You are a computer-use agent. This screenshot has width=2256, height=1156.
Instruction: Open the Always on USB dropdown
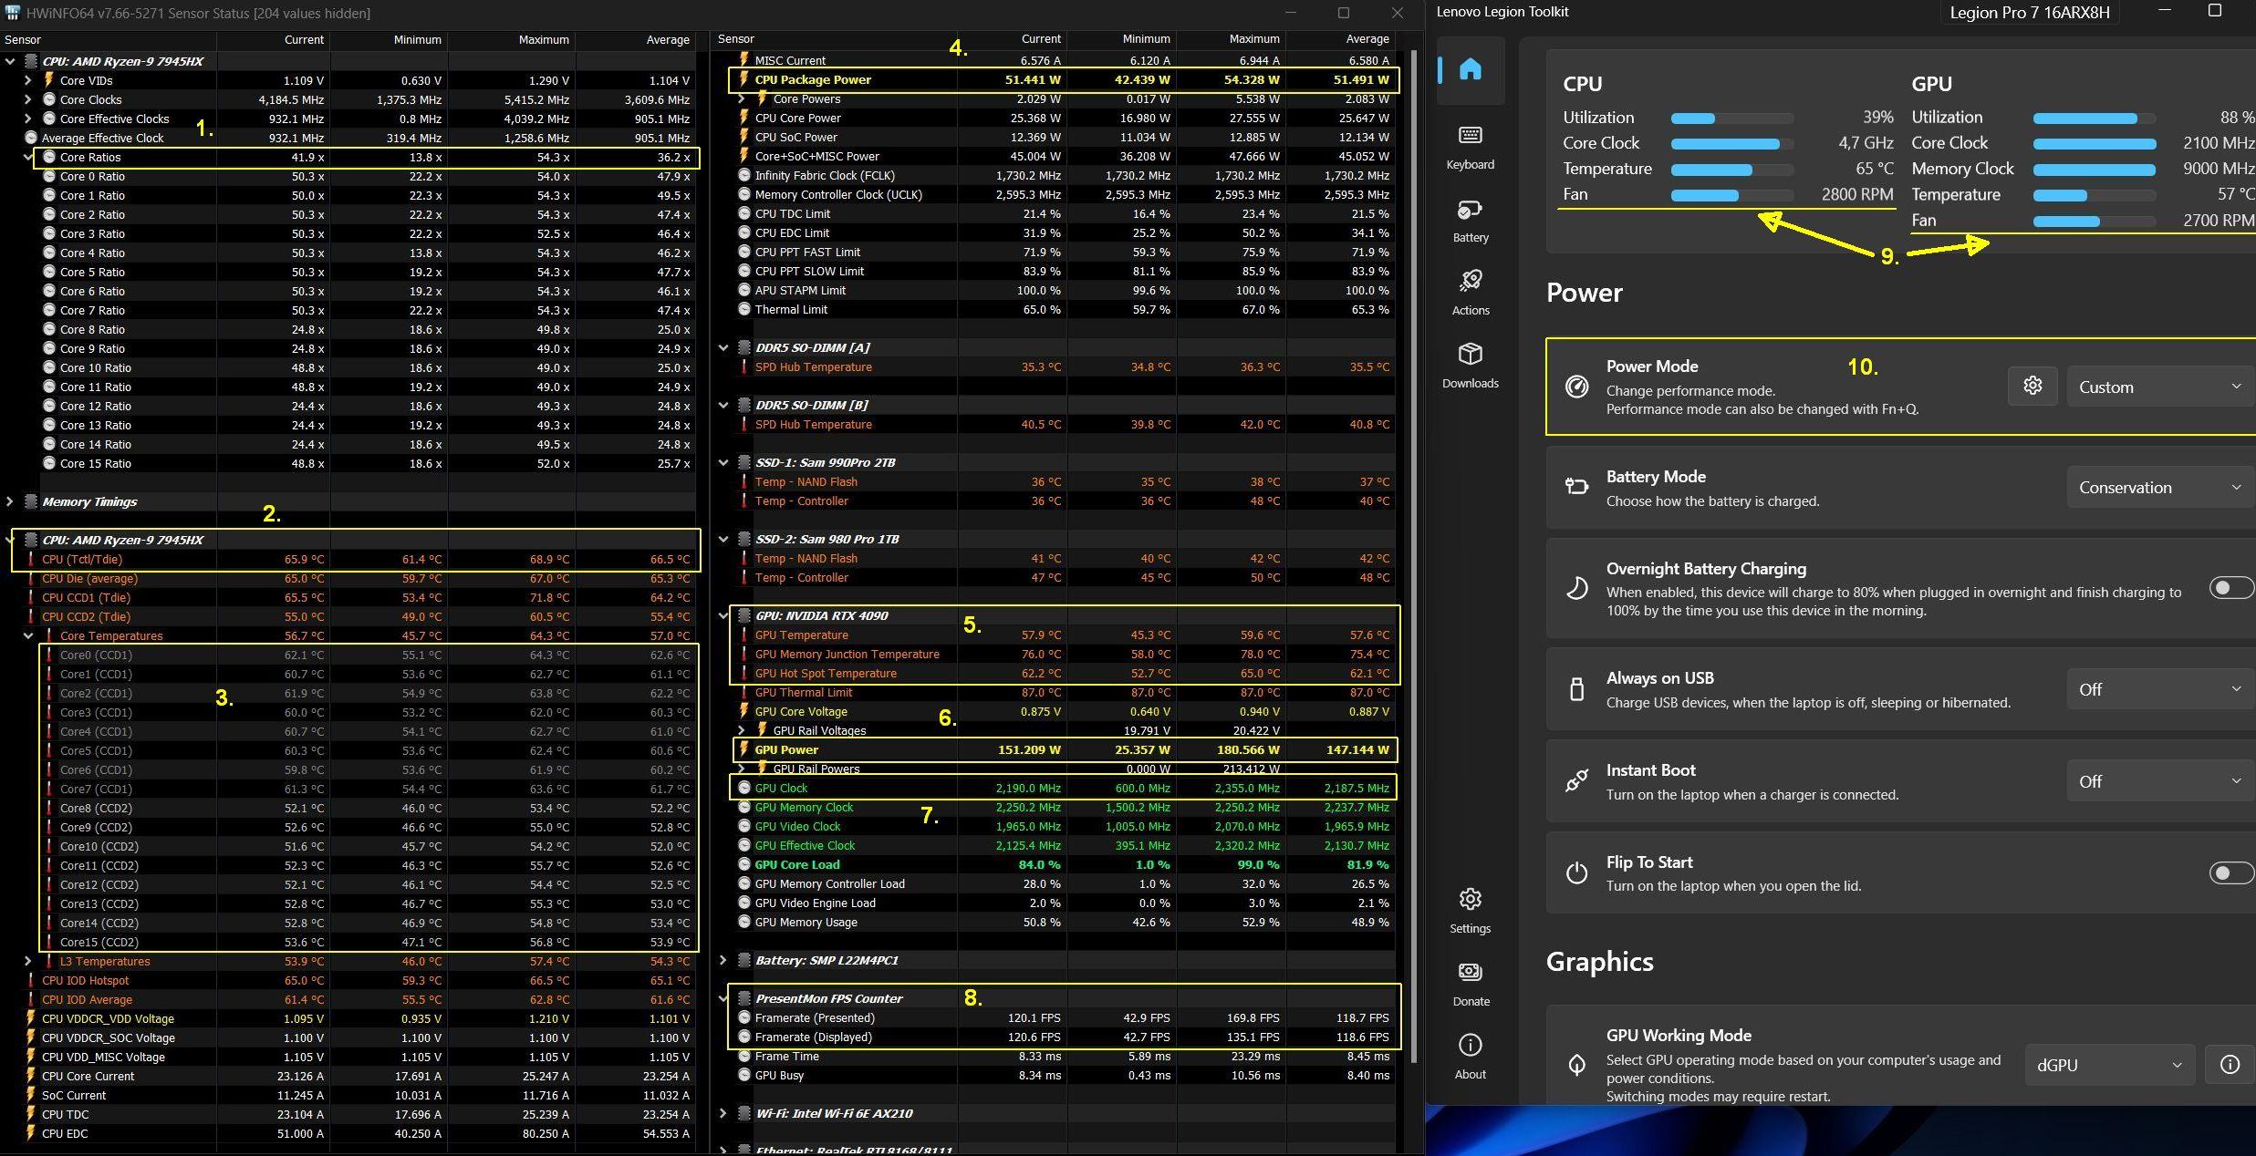click(2160, 689)
